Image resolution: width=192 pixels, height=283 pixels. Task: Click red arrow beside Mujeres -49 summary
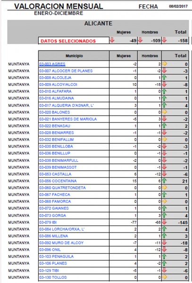pos(112,40)
